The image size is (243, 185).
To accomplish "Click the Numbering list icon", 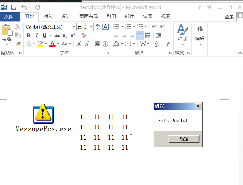I will pos(128,27).
